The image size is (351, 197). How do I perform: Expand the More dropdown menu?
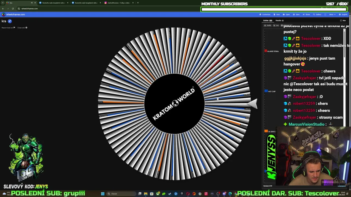point(332,15)
